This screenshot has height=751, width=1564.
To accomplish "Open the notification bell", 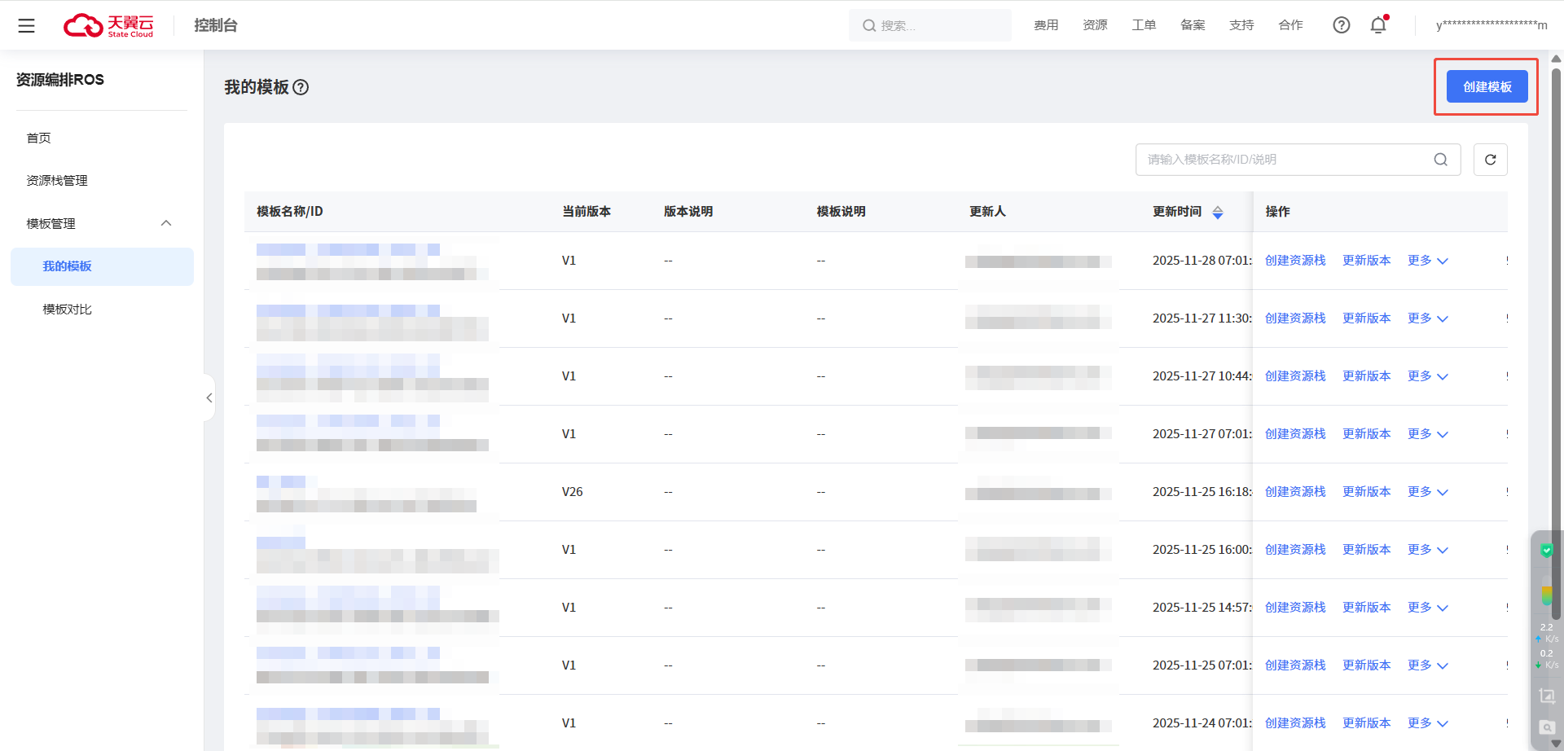I will pos(1378,25).
